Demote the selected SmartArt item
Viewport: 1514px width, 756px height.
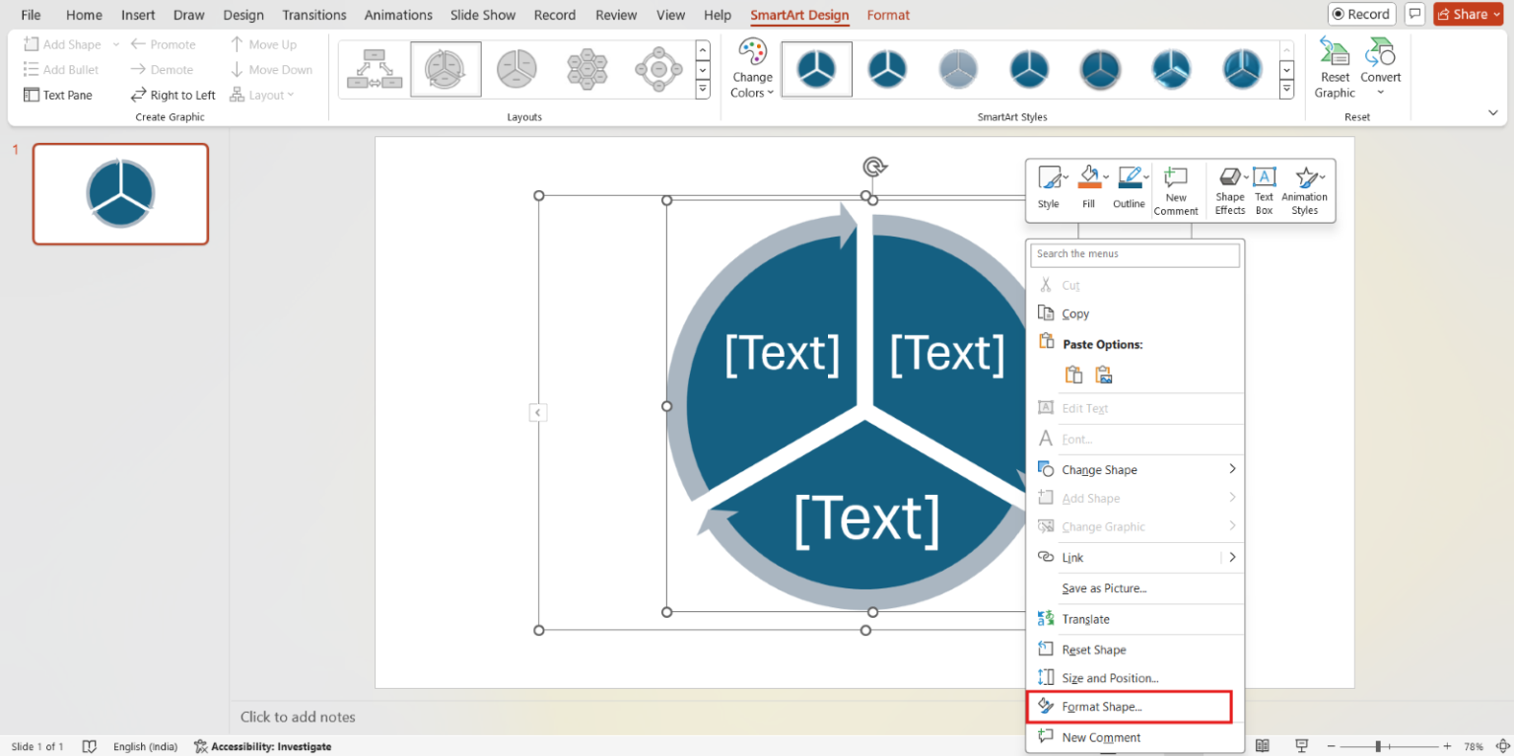tap(163, 70)
